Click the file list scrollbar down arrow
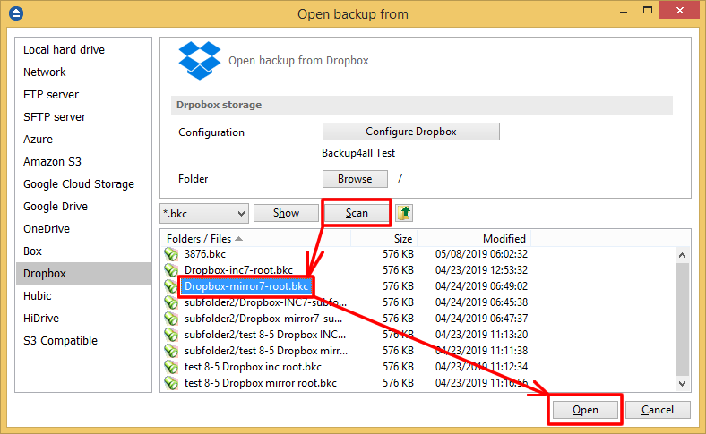Viewport: 706px width, 434px height. pyautogui.click(x=682, y=384)
